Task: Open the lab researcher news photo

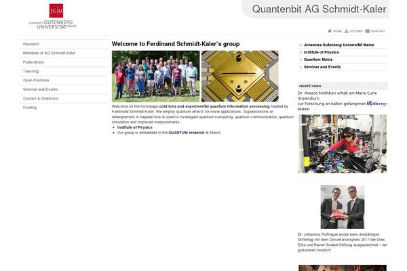Action: tap(343, 144)
